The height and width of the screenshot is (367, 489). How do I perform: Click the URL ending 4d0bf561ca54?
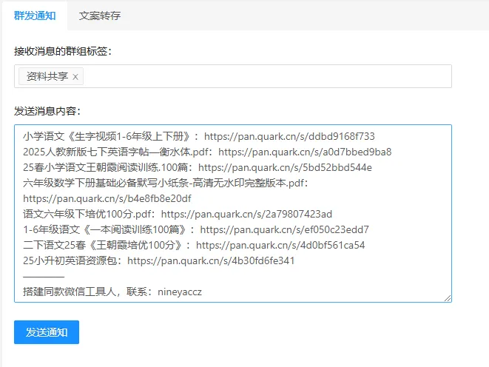[280, 245]
